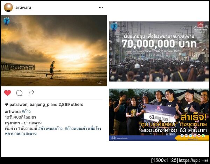Click the blue logo badge on crowd image
The height and width of the screenshot is (164, 210).
(114, 26)
